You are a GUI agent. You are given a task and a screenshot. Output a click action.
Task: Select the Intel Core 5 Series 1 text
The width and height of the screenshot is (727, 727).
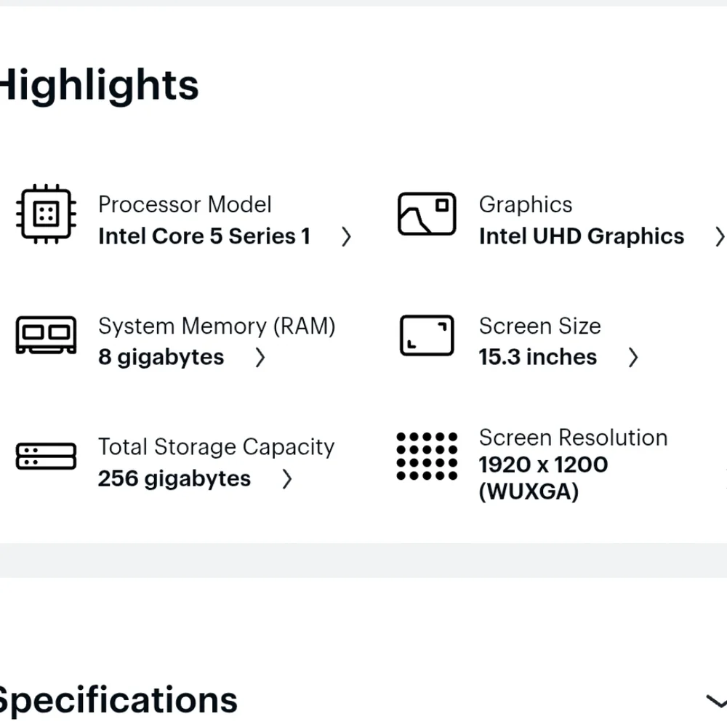click(x=204, y=236)
